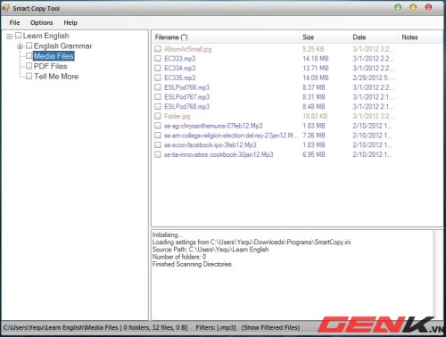Screen dimensions: 446x337
Task: Tick checkbox for ESLPod768.mp3
Action: [158, 106]
